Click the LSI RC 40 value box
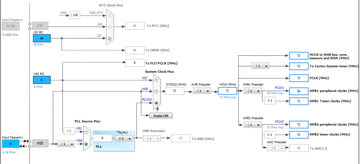 42,38
